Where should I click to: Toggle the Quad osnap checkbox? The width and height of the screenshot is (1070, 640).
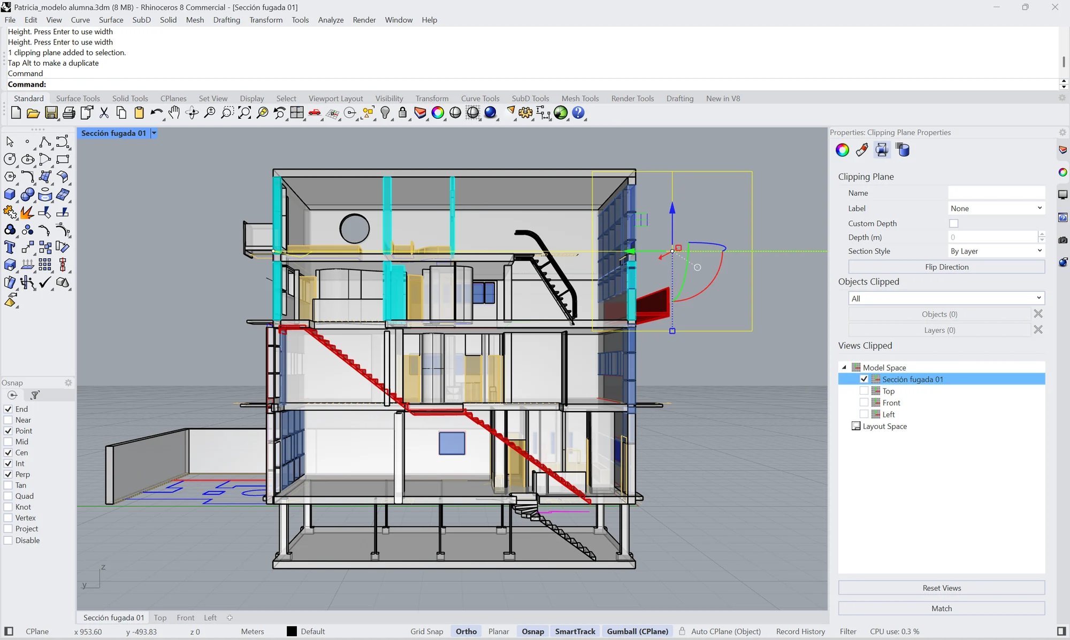pyautogui.click(x=8, y=496)
